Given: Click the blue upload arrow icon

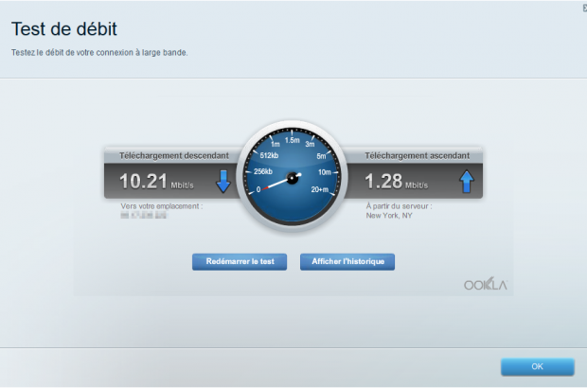Looking at the screenshot, I should click(x=467, y=181).
